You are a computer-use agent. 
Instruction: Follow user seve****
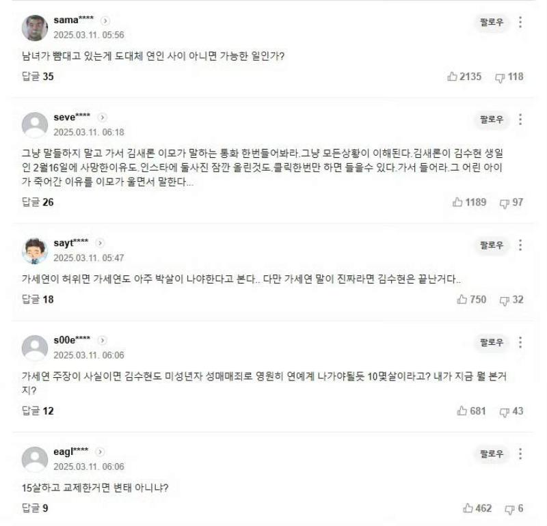pos(492,120)
